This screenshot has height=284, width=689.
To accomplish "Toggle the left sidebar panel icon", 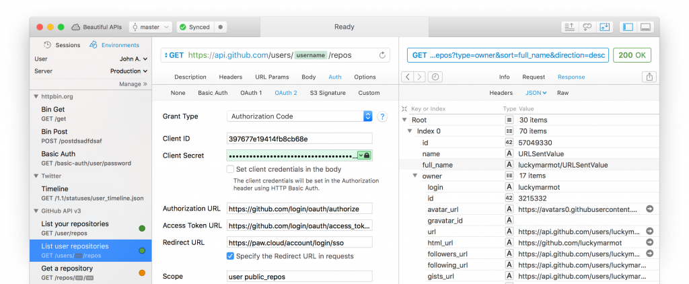I will (x=628, y=27).
